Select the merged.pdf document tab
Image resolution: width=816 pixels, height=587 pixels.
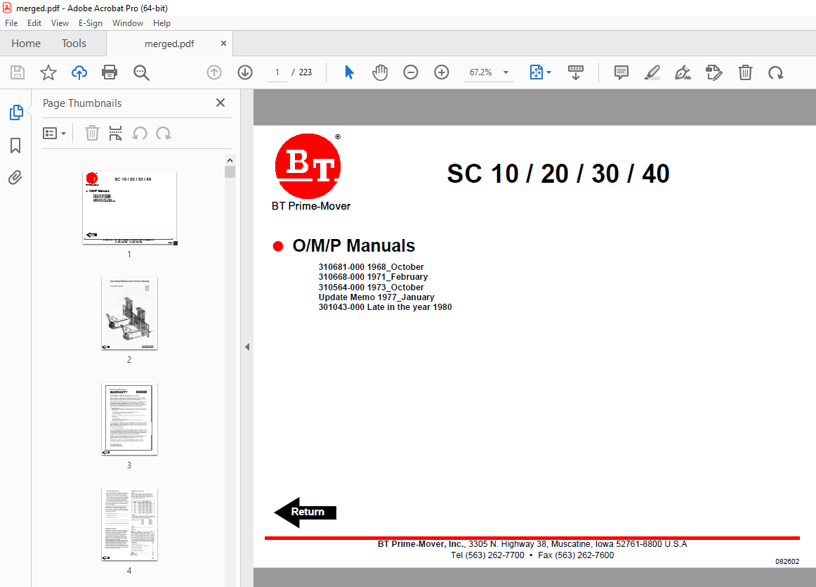(x=169, y=44)
